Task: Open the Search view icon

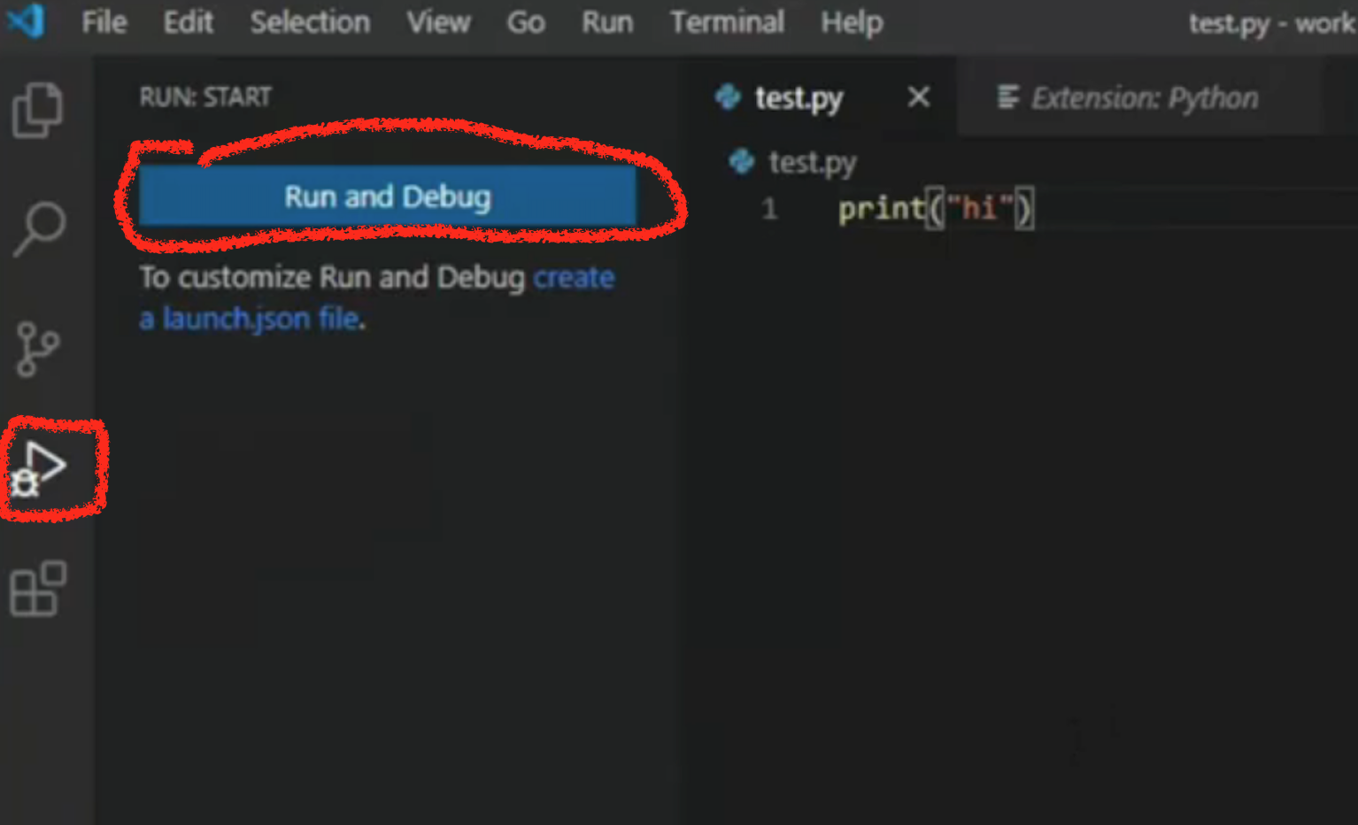Action: 39,228
